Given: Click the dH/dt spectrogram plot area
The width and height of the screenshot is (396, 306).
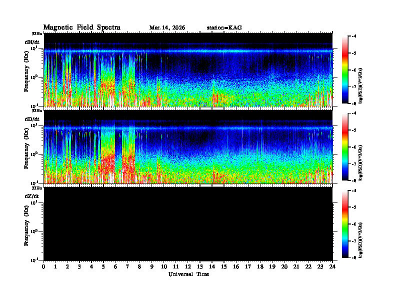Looking at the screenshot, I should point(188,69).
